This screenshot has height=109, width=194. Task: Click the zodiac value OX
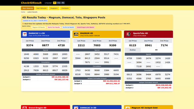156,50
